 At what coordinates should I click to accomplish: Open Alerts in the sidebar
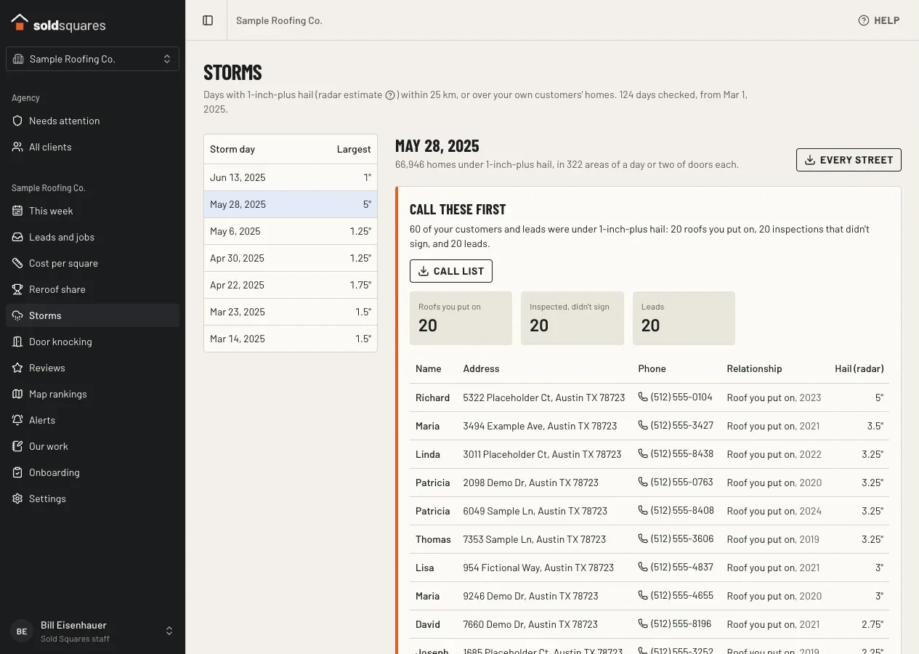point(92,420)
